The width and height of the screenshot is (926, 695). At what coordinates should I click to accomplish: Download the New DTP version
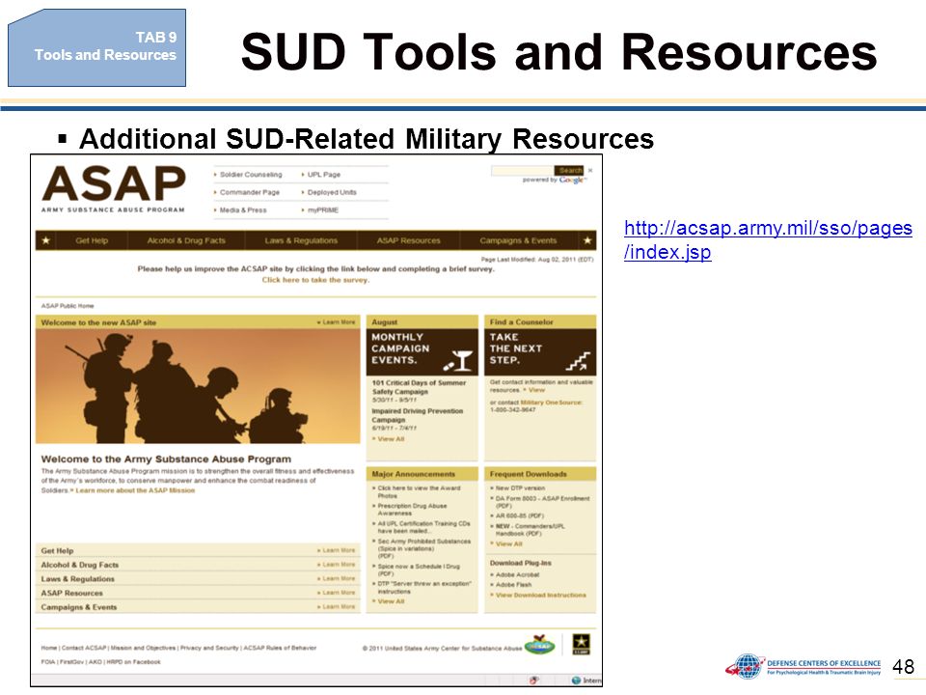(520, 488)
